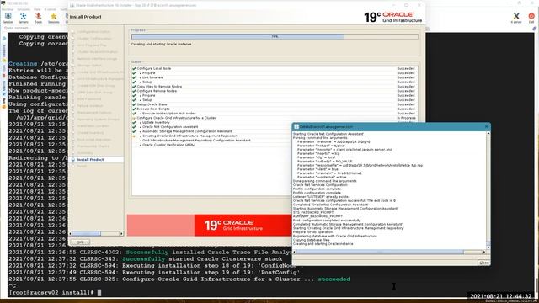Click the Details log horizontal scrollbar
The image size is (539, 303).
tap(390, 252)
